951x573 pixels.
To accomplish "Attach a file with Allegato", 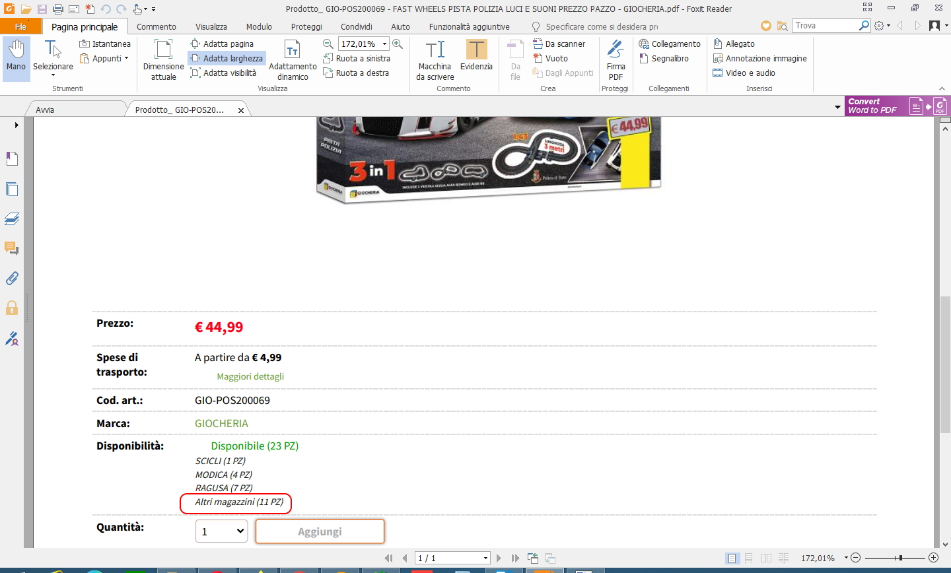I will pos(734,44).
